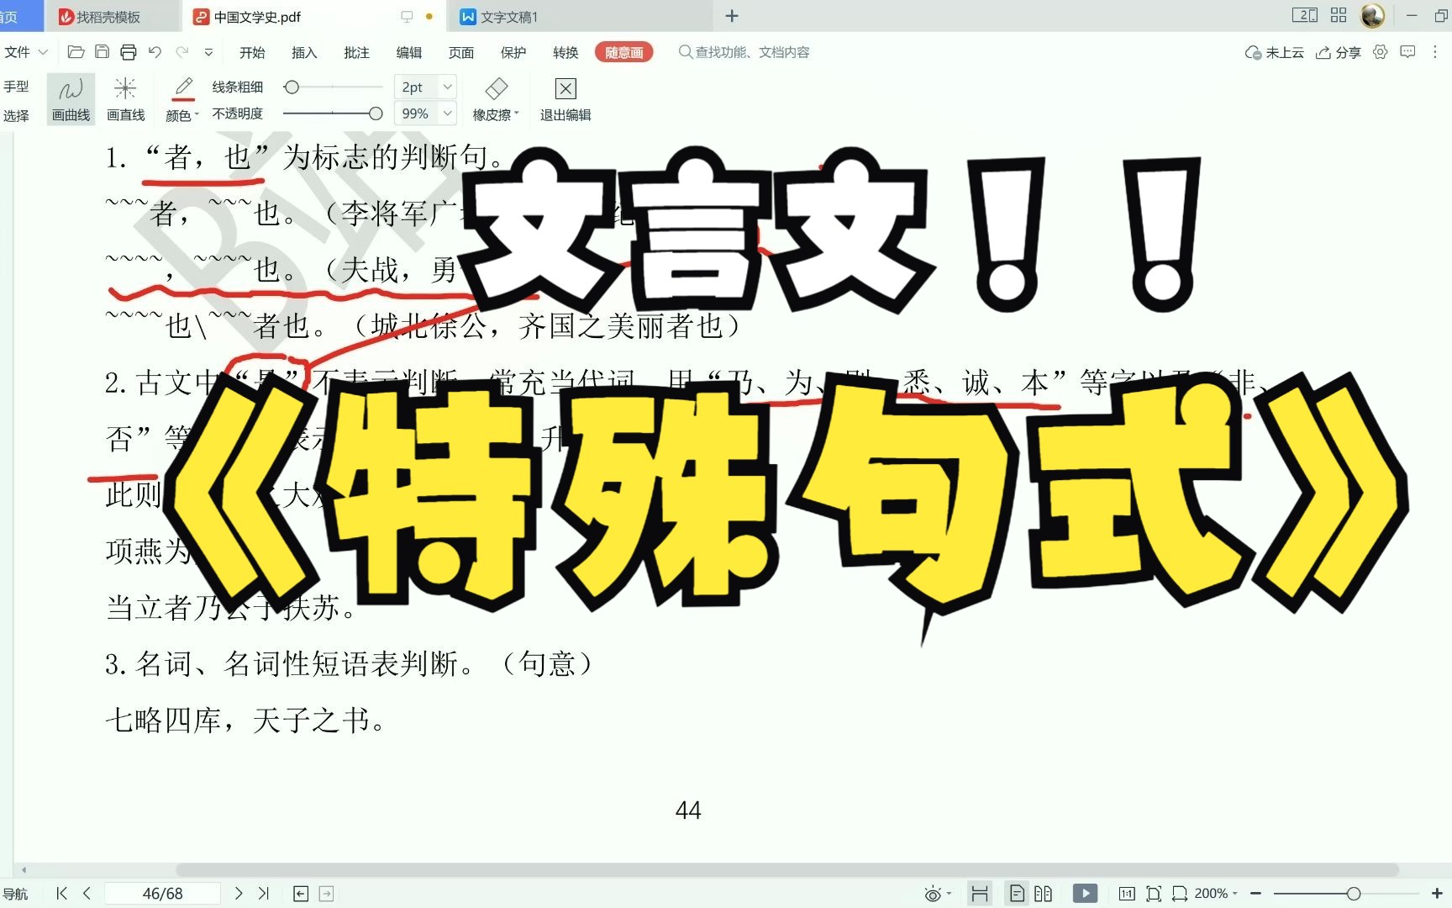Open the 随意画 toolbar settings gear
The height and width of the screenshot is (908, 1452).
pos(1380,52)
